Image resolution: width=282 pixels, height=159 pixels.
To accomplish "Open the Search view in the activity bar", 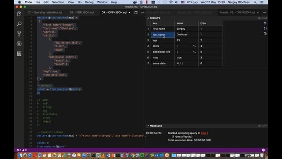I will coord(19,24).
